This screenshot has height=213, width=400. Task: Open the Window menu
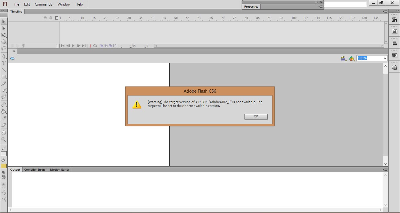pos(64,4)
